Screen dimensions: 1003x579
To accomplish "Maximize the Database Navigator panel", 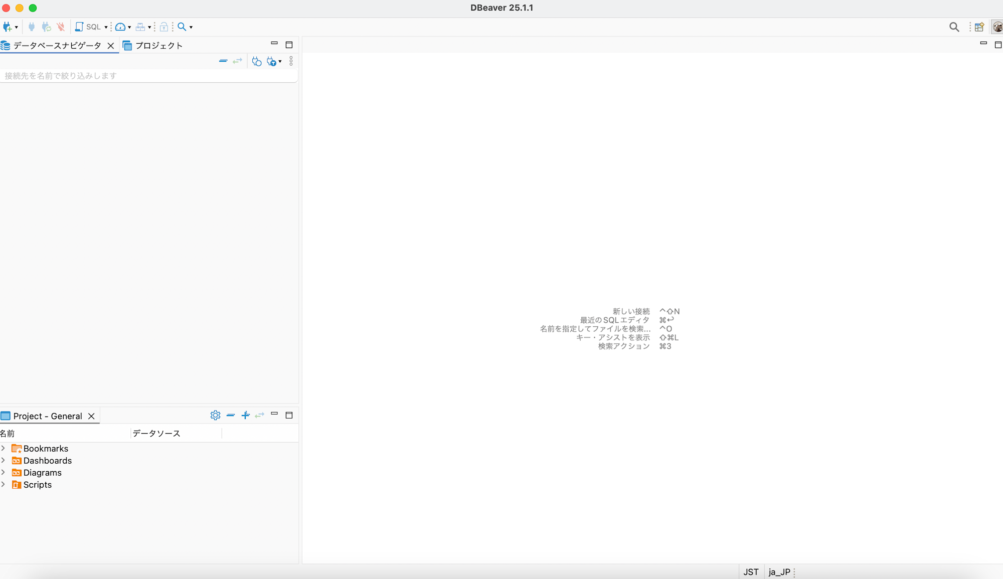I will [x=289, y=45].
